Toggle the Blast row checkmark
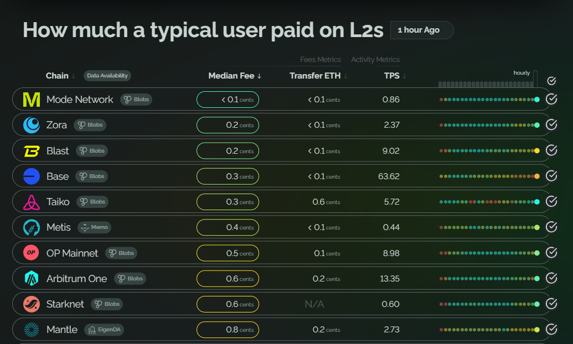Screen dimensions: 573x344 (551, 150)
